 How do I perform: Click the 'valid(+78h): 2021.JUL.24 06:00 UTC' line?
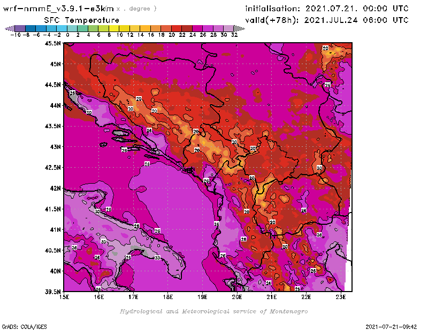(x=327, y=20)
